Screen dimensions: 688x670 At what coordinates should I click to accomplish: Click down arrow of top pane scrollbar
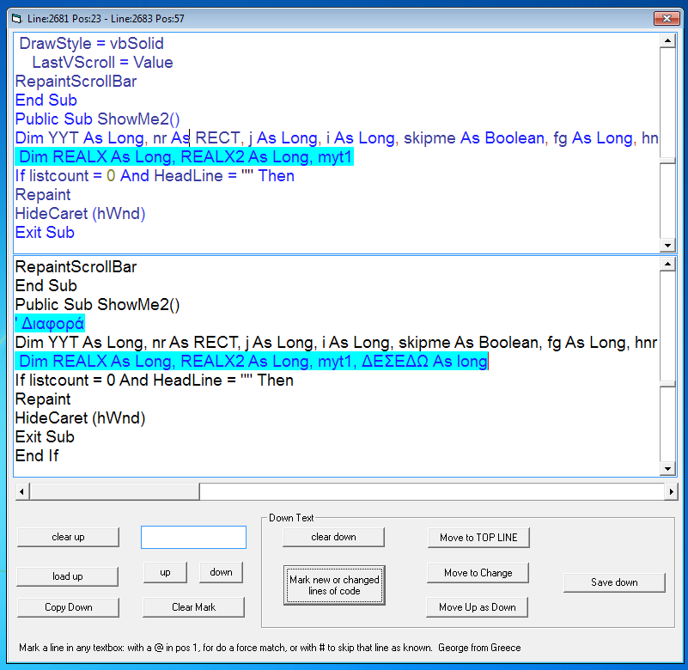point(667,246)
